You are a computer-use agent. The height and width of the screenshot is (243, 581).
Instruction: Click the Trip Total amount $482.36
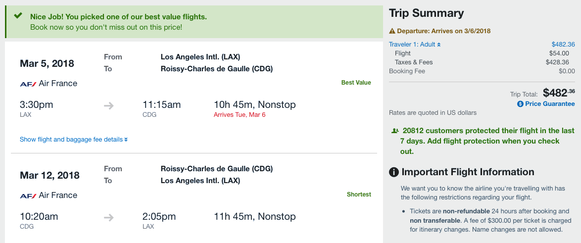tap(559, 93)
